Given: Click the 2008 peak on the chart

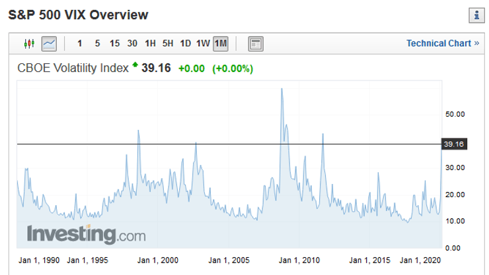Looking at the screenshot, I should coord(282,89).
